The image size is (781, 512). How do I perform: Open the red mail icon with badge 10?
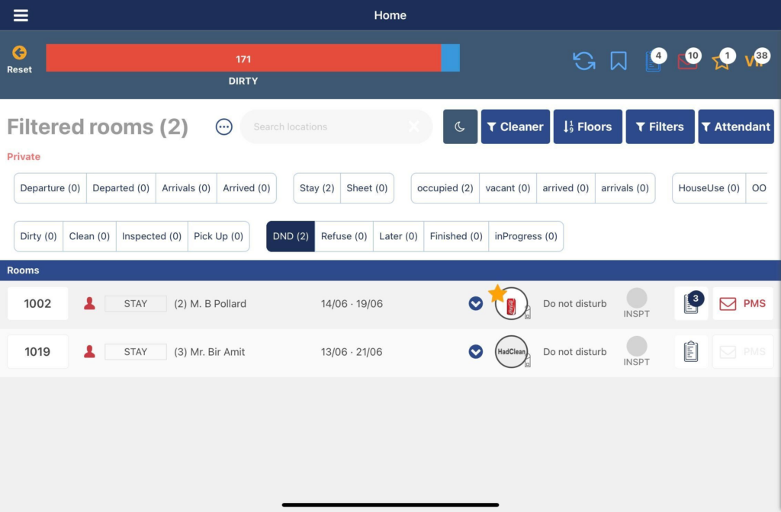click(x=687, y=62)
